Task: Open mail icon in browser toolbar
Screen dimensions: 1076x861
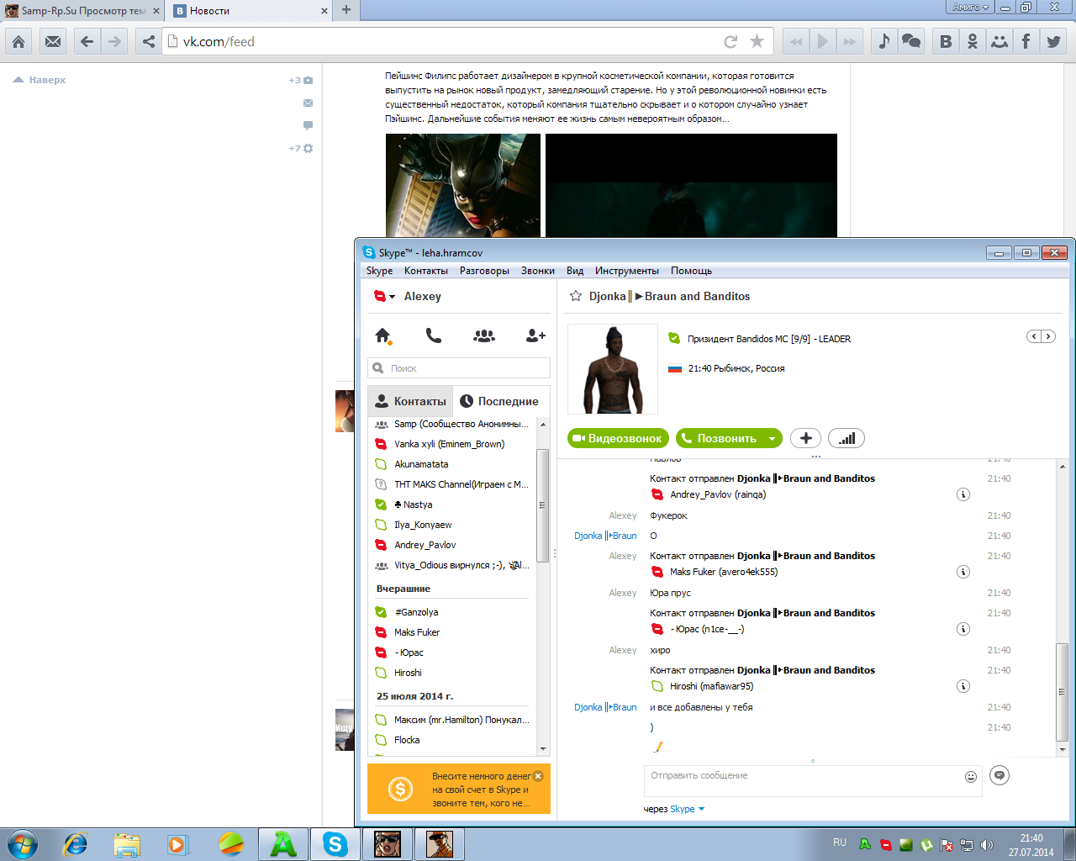Action: pyautogui.click(x=53, y=41)
